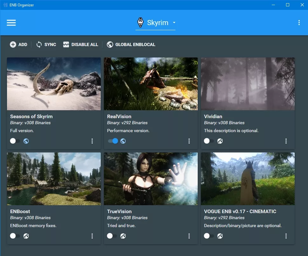Click the ENB Organizer window title text
The height and width of the screenshot is (256, 308).
point(22,5)
